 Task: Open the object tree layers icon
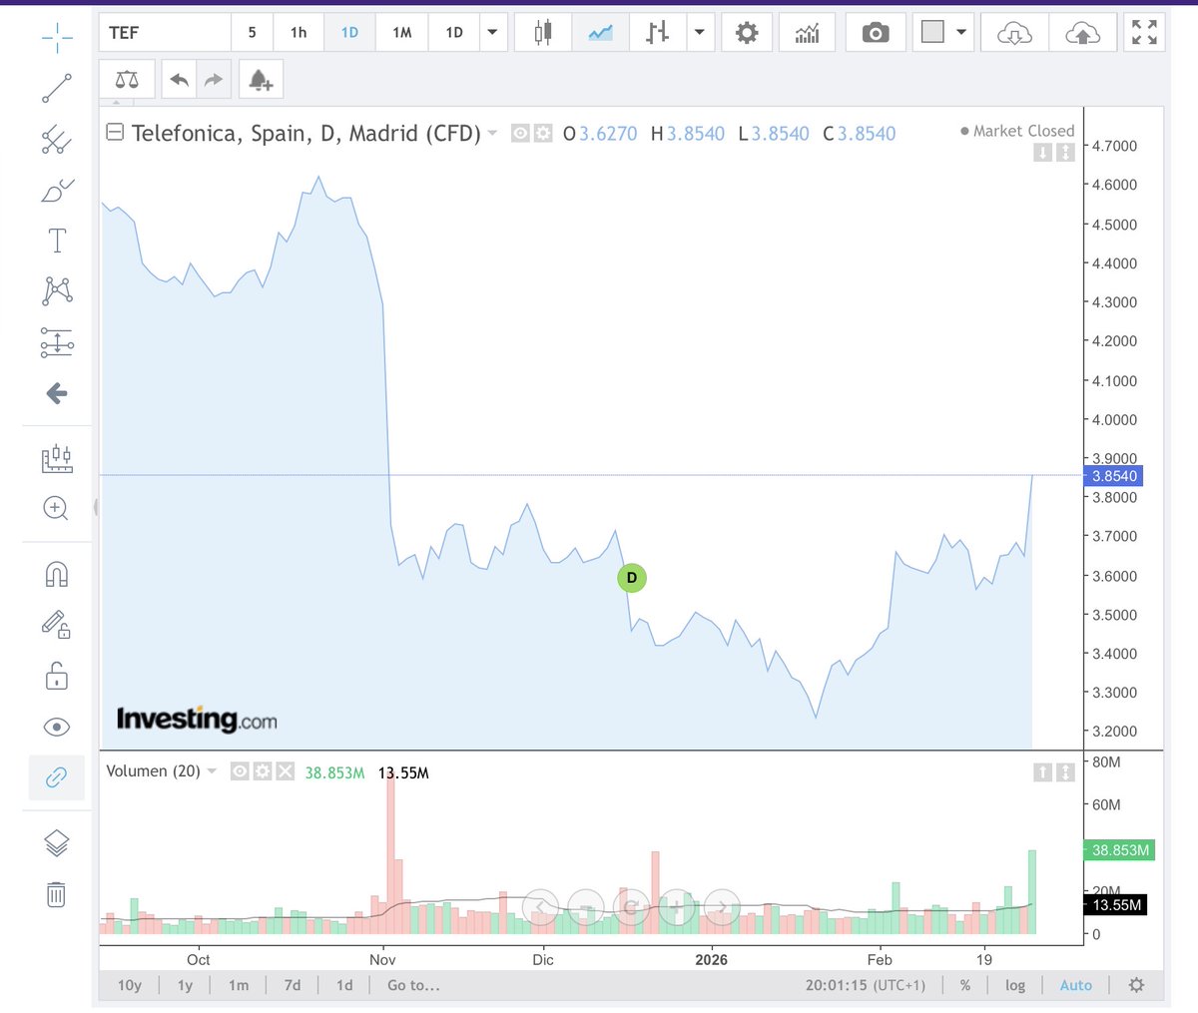[57, 843]
